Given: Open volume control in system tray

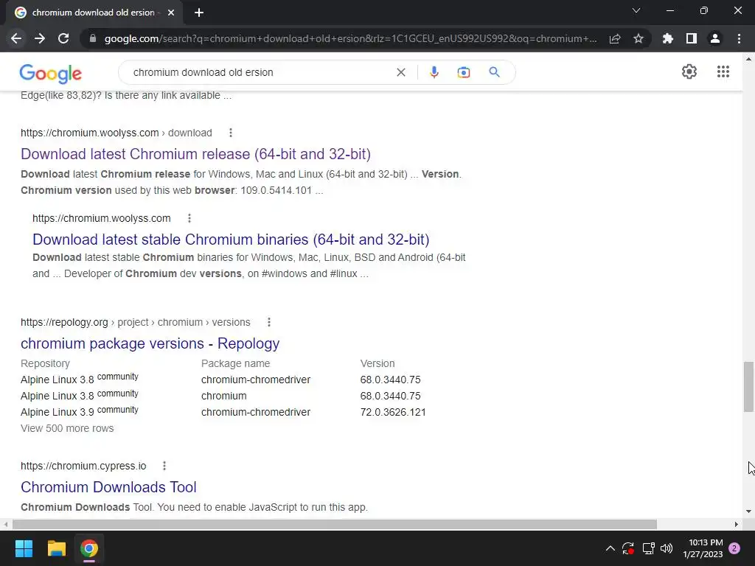Looking at the screenshot, I should 667,548.
